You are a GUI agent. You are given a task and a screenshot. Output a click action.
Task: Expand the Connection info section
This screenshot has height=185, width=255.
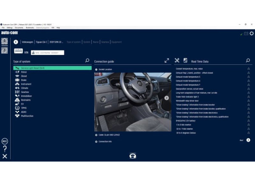(x=96, y=142)
